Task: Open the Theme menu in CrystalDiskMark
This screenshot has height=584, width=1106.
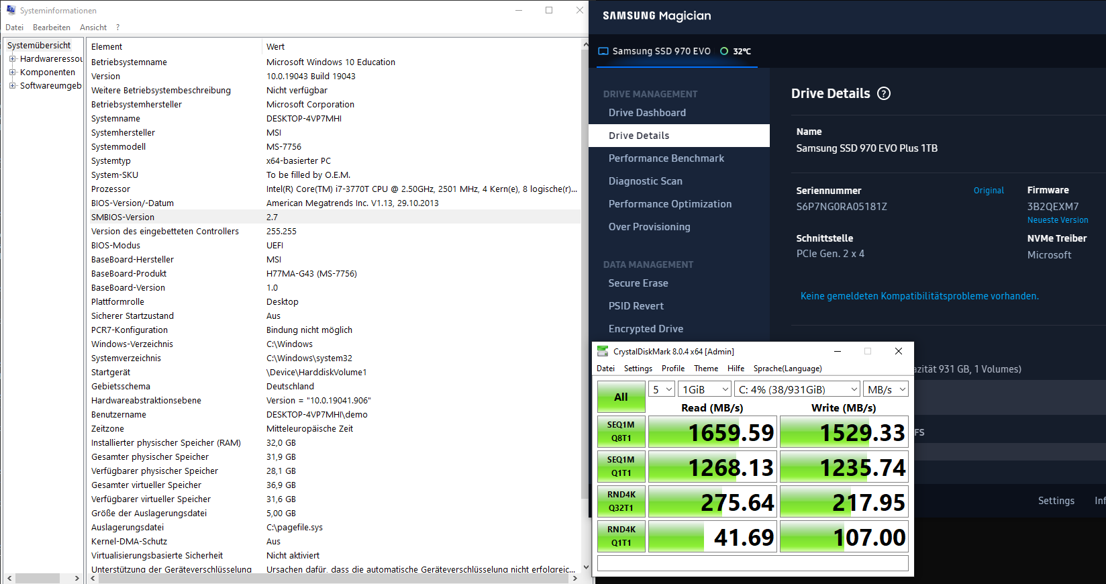Action: [706, 369]
